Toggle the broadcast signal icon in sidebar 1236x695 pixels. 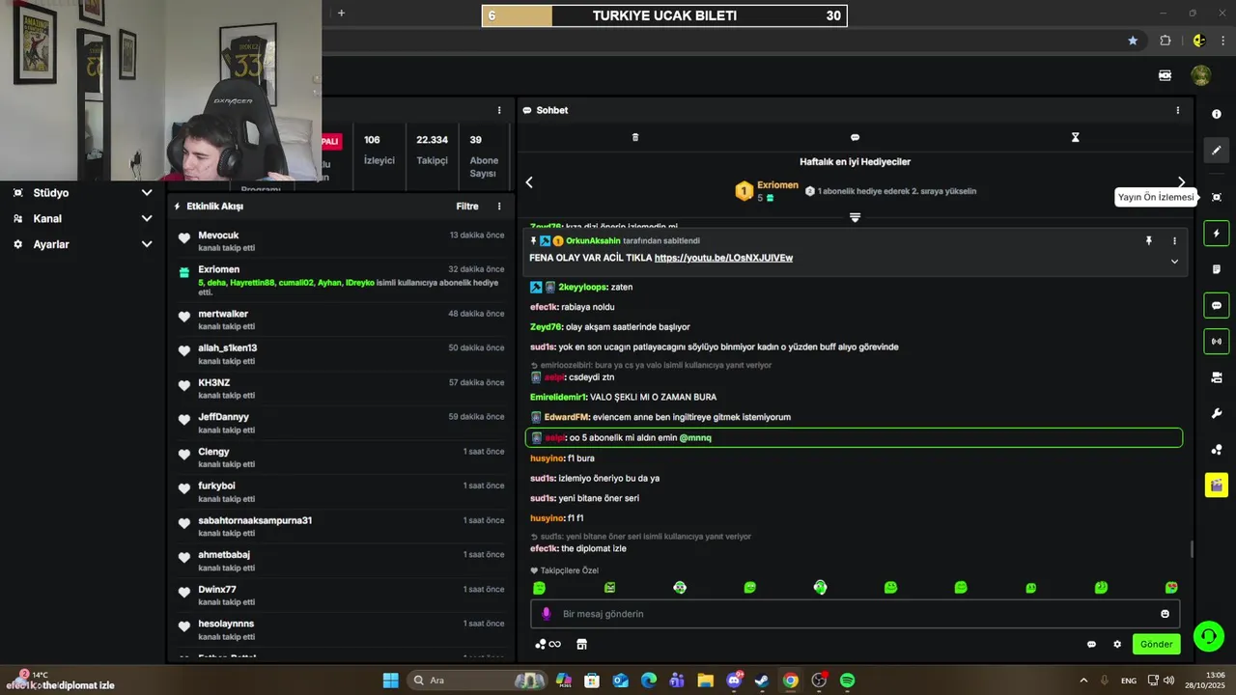coord(1216,341)
